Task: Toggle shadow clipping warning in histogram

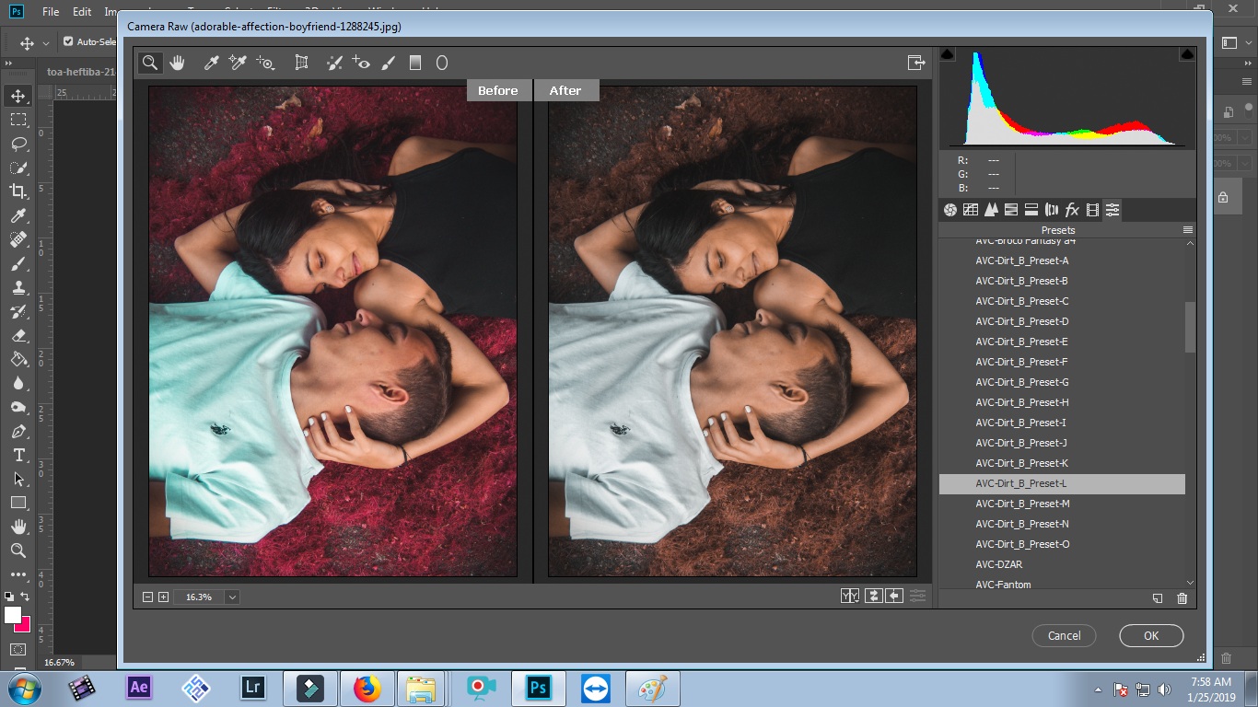Action: pyautogui.click(x=948, y=55)
